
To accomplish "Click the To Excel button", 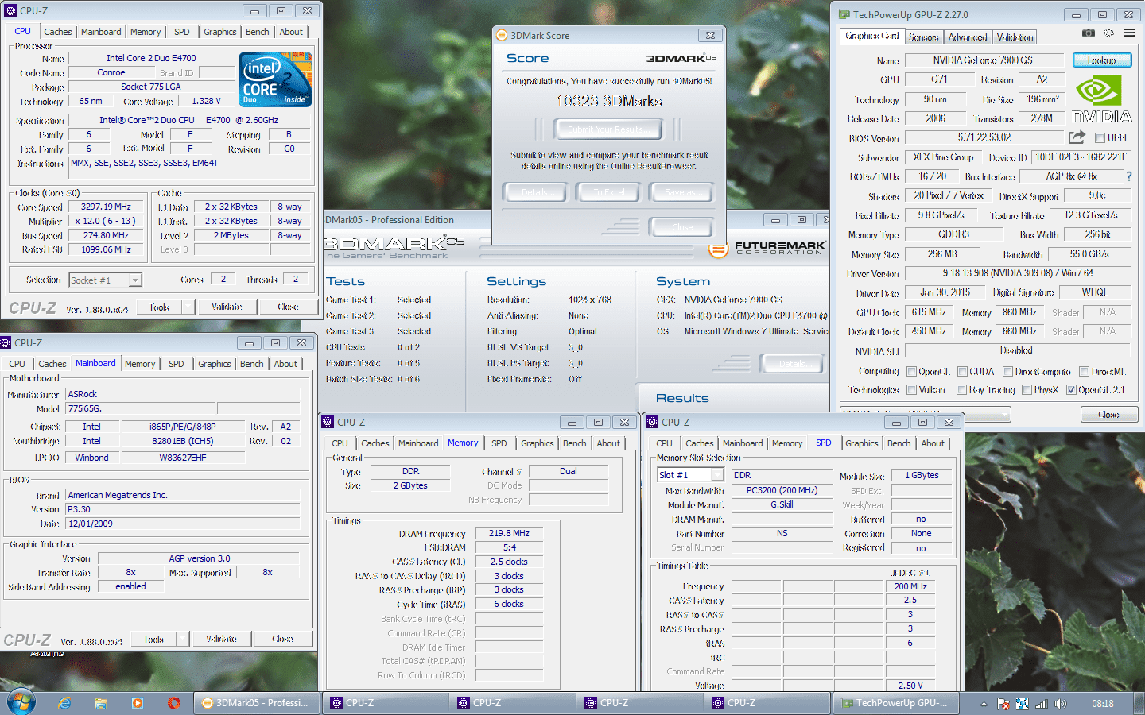I will pyautogui.click(x=609, y=192).
